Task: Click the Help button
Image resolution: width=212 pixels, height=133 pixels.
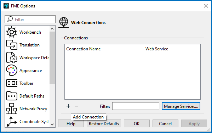Action: [71, 123]
